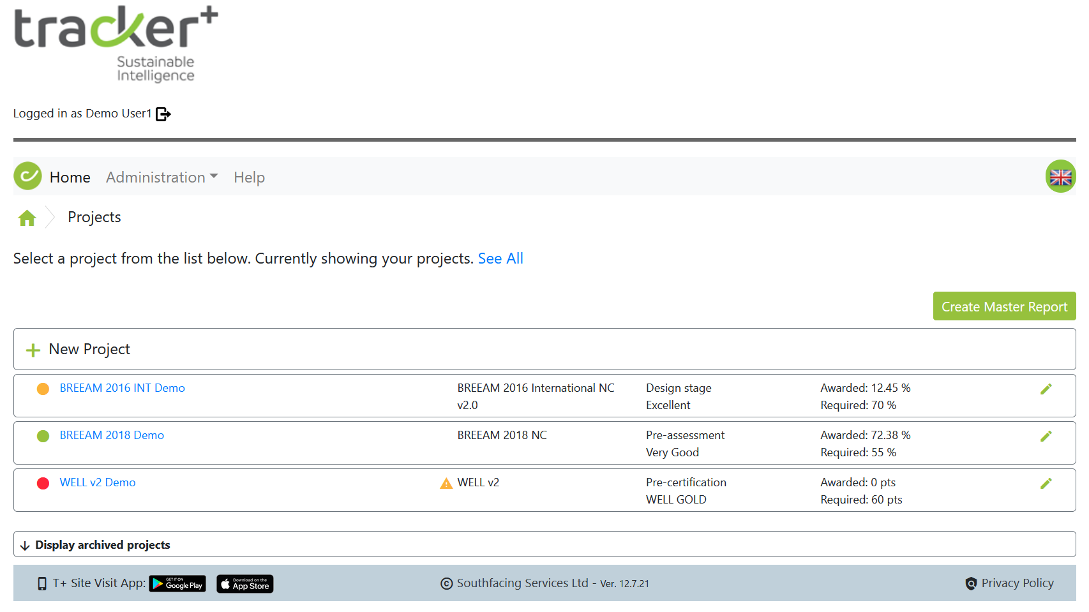The height and width of the screenshot is (612, 1089).
Task: Expand Display archived projects section
Action: (x=544, y=544)
